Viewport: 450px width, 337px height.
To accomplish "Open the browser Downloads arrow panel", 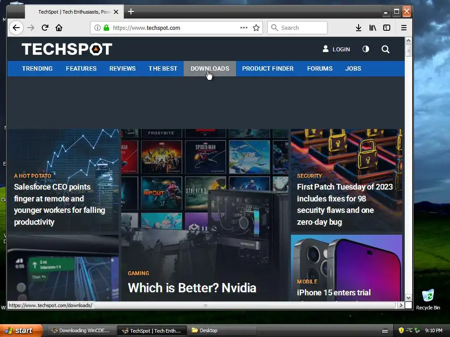I will [x=359, y=28].
